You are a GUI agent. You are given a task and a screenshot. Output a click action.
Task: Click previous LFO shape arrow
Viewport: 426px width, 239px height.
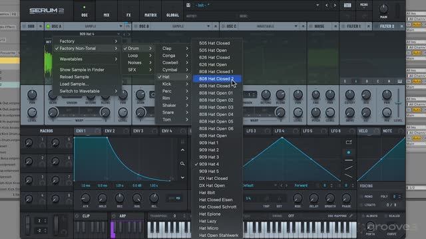(282, 186)
